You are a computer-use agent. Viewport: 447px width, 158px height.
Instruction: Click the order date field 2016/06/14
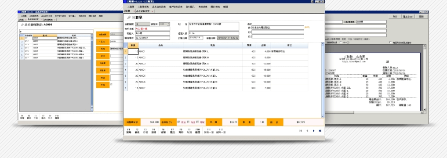point(196,38)
